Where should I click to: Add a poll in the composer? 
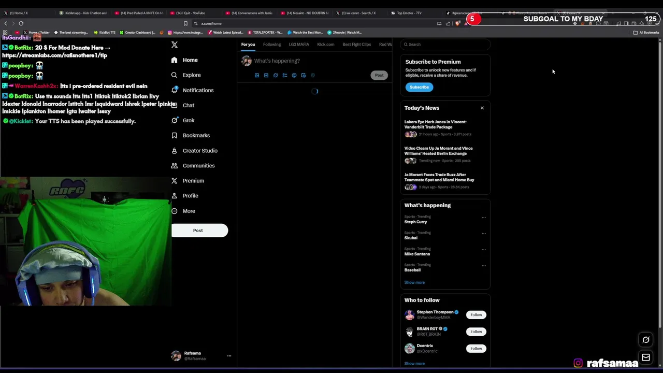point(285,75)
